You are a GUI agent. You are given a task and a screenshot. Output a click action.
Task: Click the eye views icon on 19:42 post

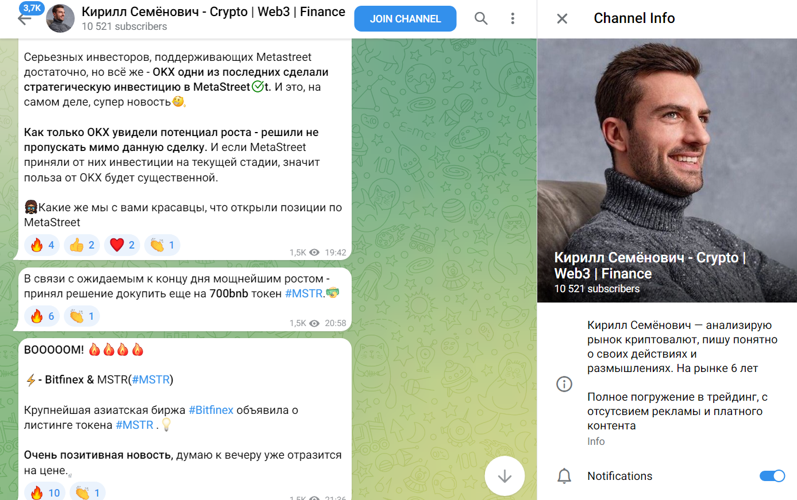pyautogui.click(x=314, y=253)
